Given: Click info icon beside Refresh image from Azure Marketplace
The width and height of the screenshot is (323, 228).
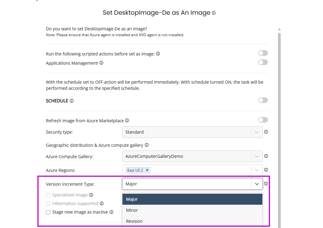Looking at the screenshot, I should tap(127, 120).
